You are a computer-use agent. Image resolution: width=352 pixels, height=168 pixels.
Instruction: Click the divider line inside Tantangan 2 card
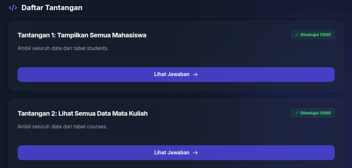[x=176, y=139]
